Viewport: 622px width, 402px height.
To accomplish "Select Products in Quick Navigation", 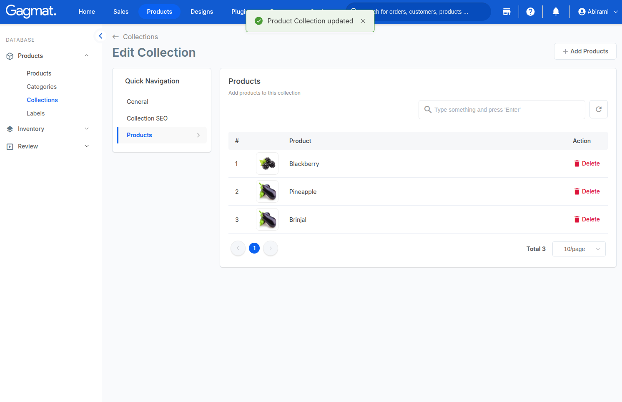I will click(162, 135).
